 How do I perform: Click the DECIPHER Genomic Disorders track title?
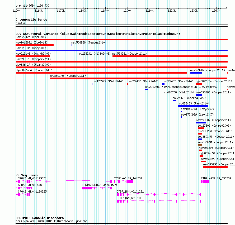coord(40,218)
